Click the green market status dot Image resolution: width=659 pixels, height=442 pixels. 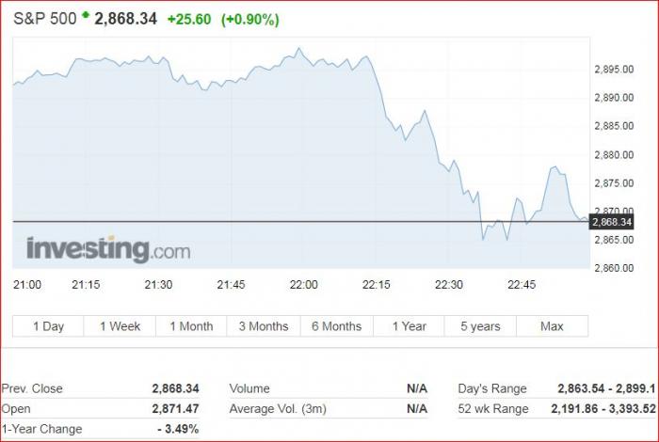(x=87, y=16)
